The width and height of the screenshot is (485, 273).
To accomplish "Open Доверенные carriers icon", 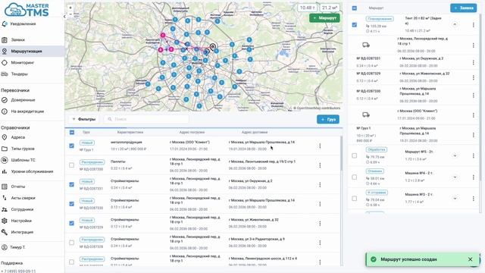I will pyautogui.click(x=5, y=100).
